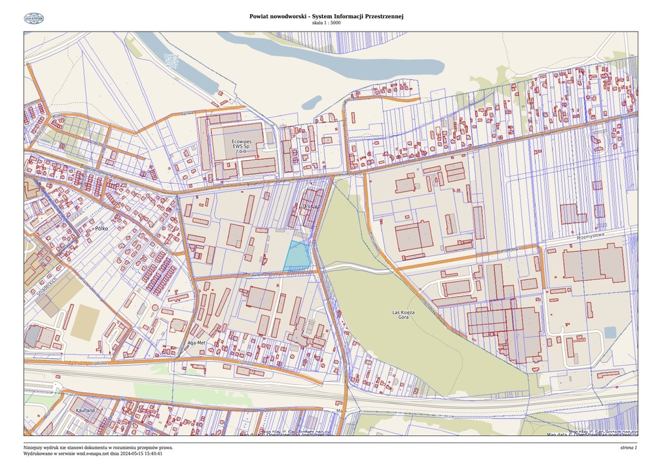Click the Dawne ujęcie wody water label
The width and height of the screenshot is (661, 467).
172,65
